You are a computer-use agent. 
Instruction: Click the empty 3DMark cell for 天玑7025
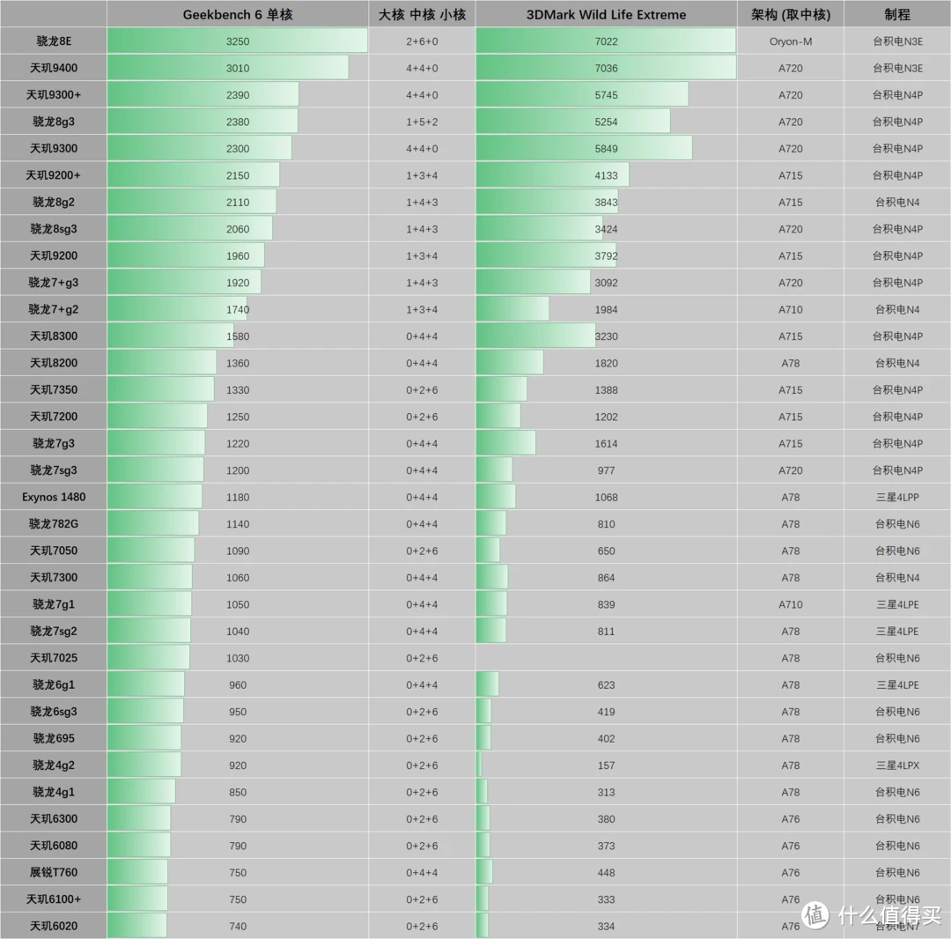607,657
